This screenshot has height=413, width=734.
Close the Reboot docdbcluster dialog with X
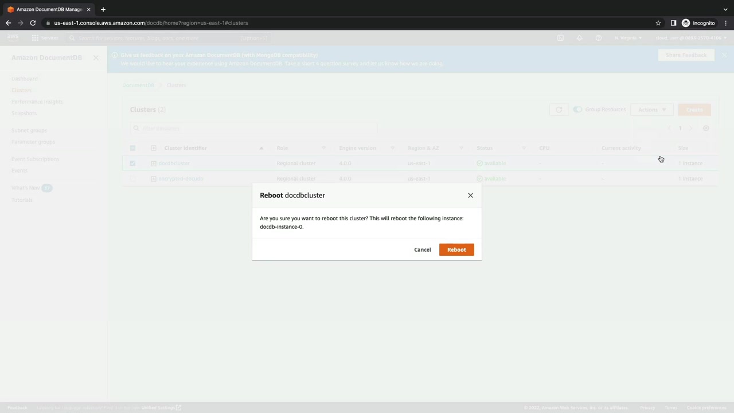(x=470, y=196)
